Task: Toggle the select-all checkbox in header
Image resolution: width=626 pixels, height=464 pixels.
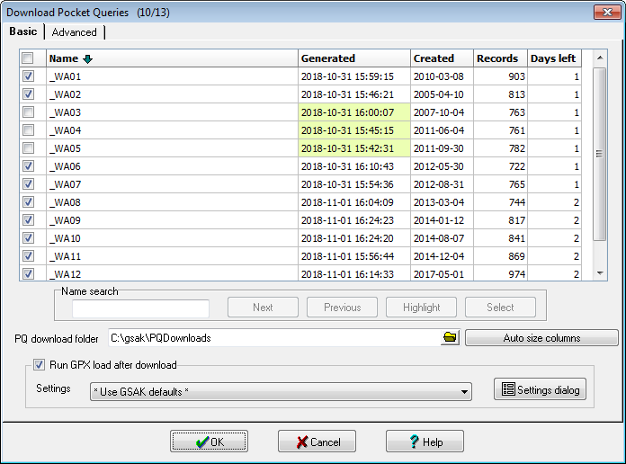Action: click(28, 58)
